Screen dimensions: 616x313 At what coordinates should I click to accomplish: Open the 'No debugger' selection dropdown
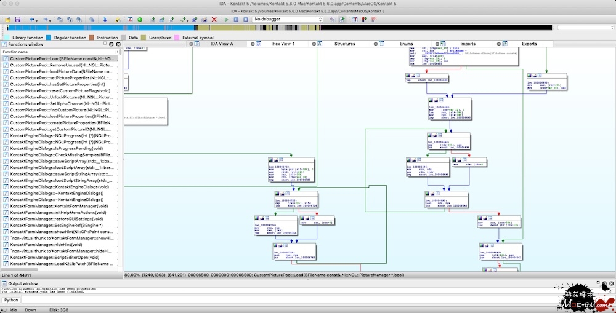(x=287, y=19)
